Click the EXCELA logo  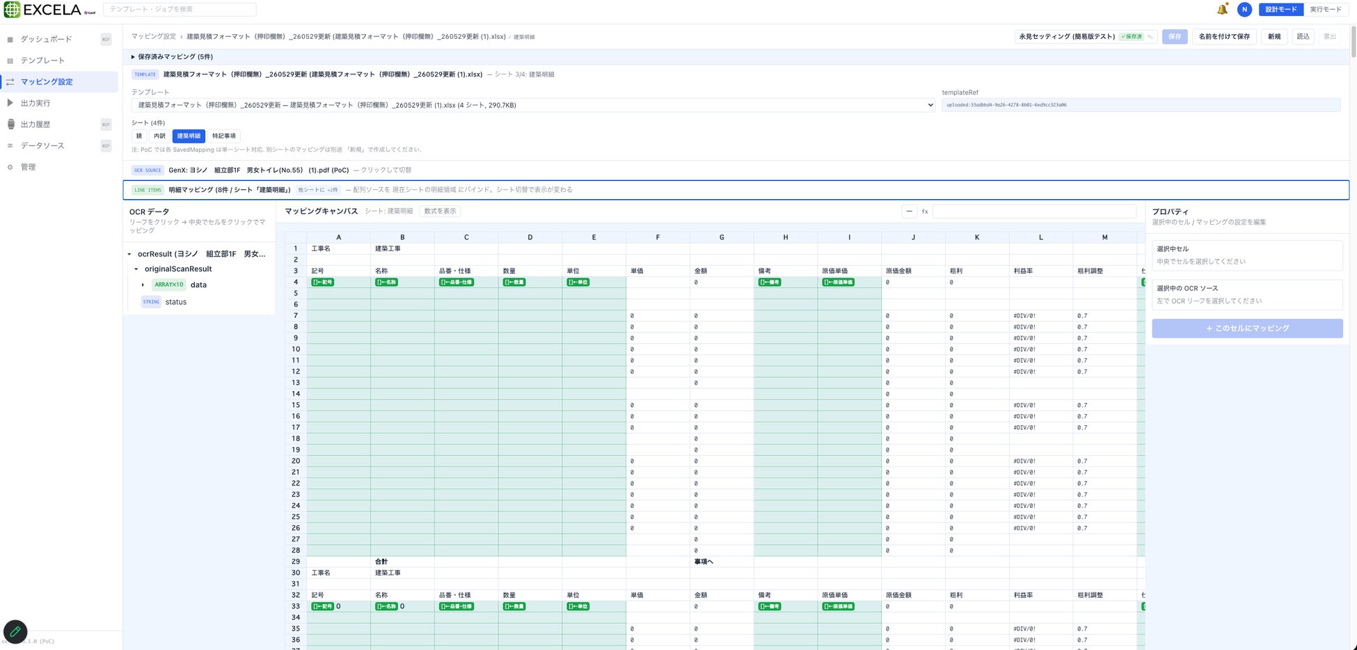(x=50, y=10)
